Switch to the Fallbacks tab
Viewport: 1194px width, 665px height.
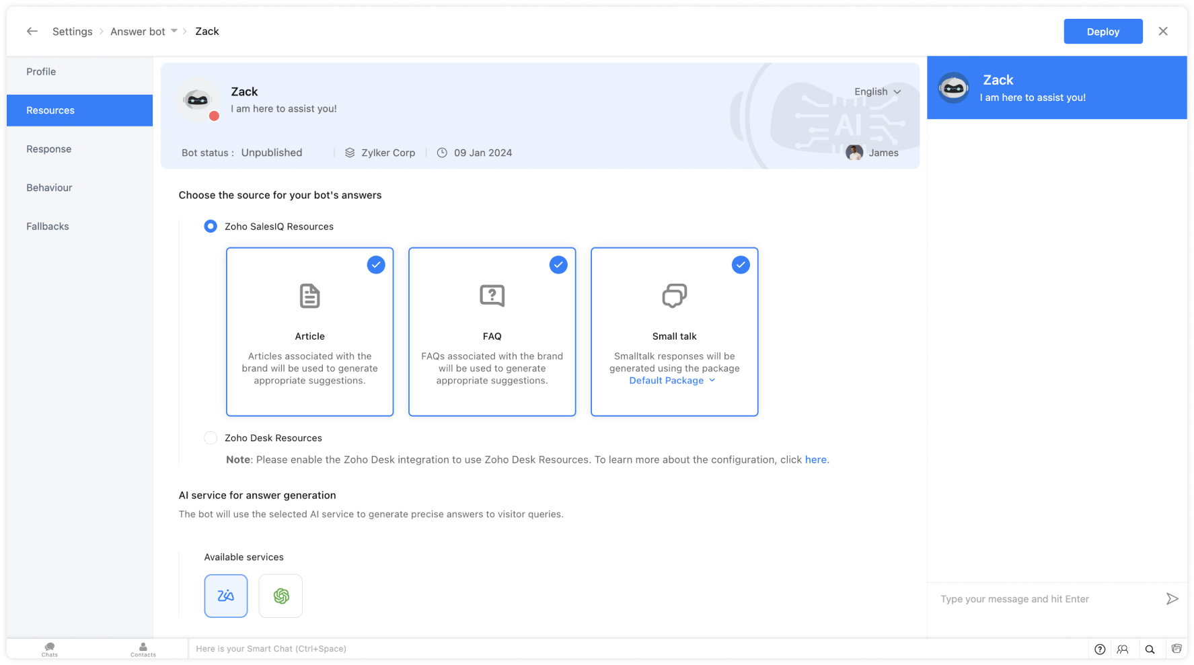click(x=79, y=227)
